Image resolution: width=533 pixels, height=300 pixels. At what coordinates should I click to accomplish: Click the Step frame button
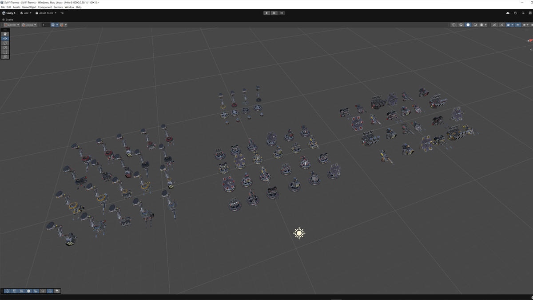(x=282, y=13)
